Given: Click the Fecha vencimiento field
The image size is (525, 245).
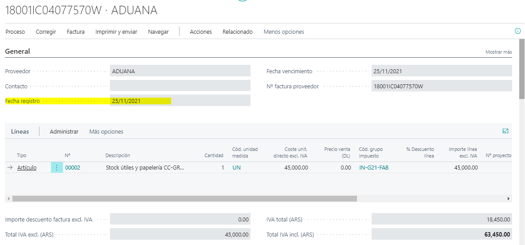Looking at the screenshot, I should (442, 71).
